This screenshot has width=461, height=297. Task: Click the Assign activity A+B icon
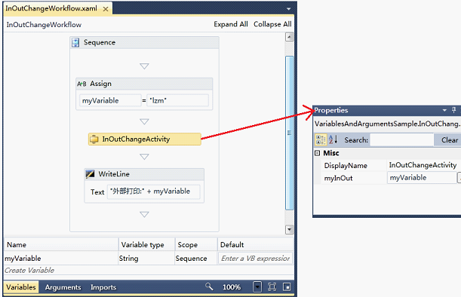click(81, 84)
